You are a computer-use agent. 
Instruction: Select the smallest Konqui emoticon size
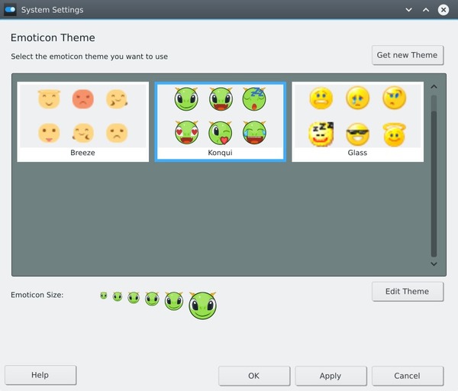(x=103, y=296)
